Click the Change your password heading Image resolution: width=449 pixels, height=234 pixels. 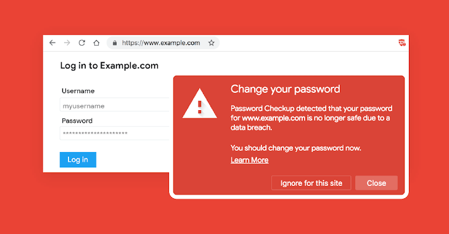(286, 89)
